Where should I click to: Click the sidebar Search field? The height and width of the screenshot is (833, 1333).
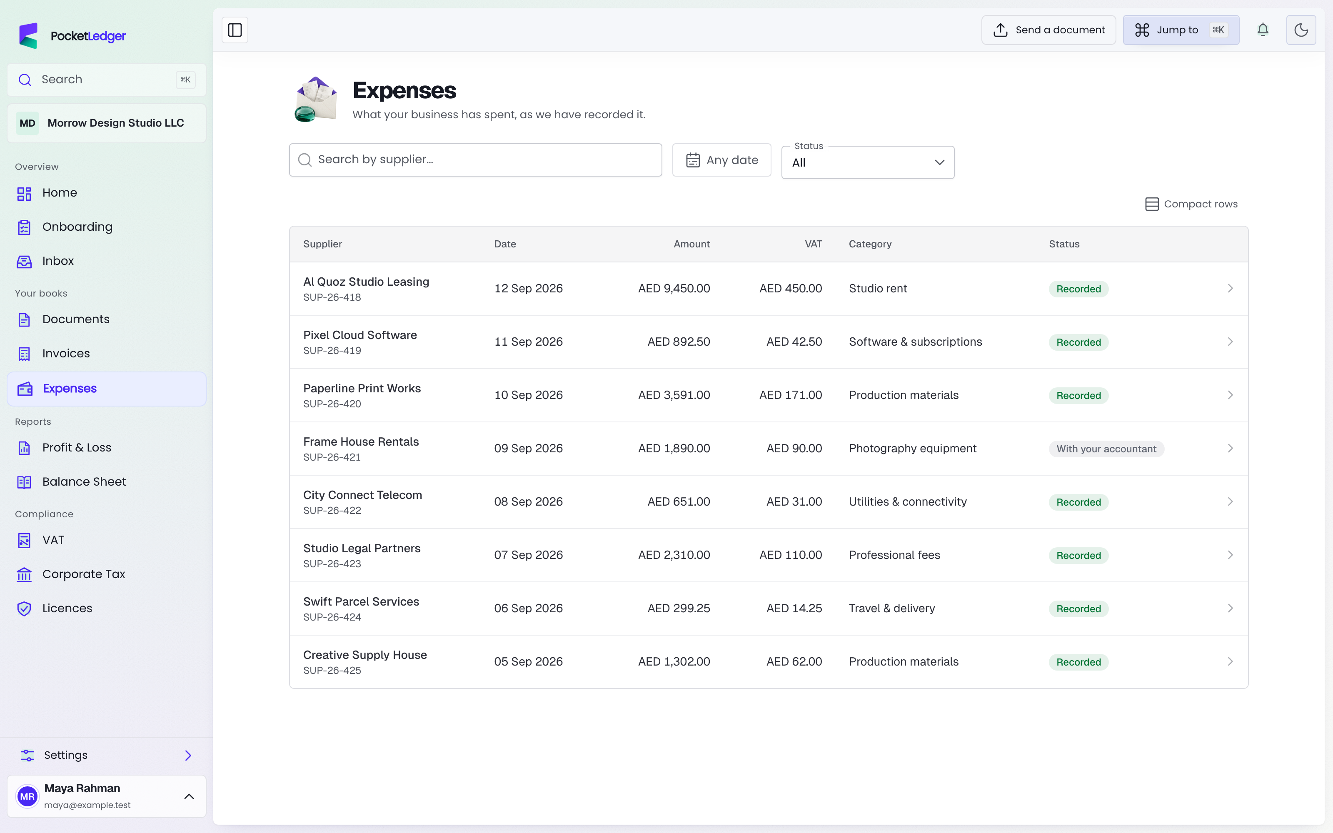click(106, 80)
